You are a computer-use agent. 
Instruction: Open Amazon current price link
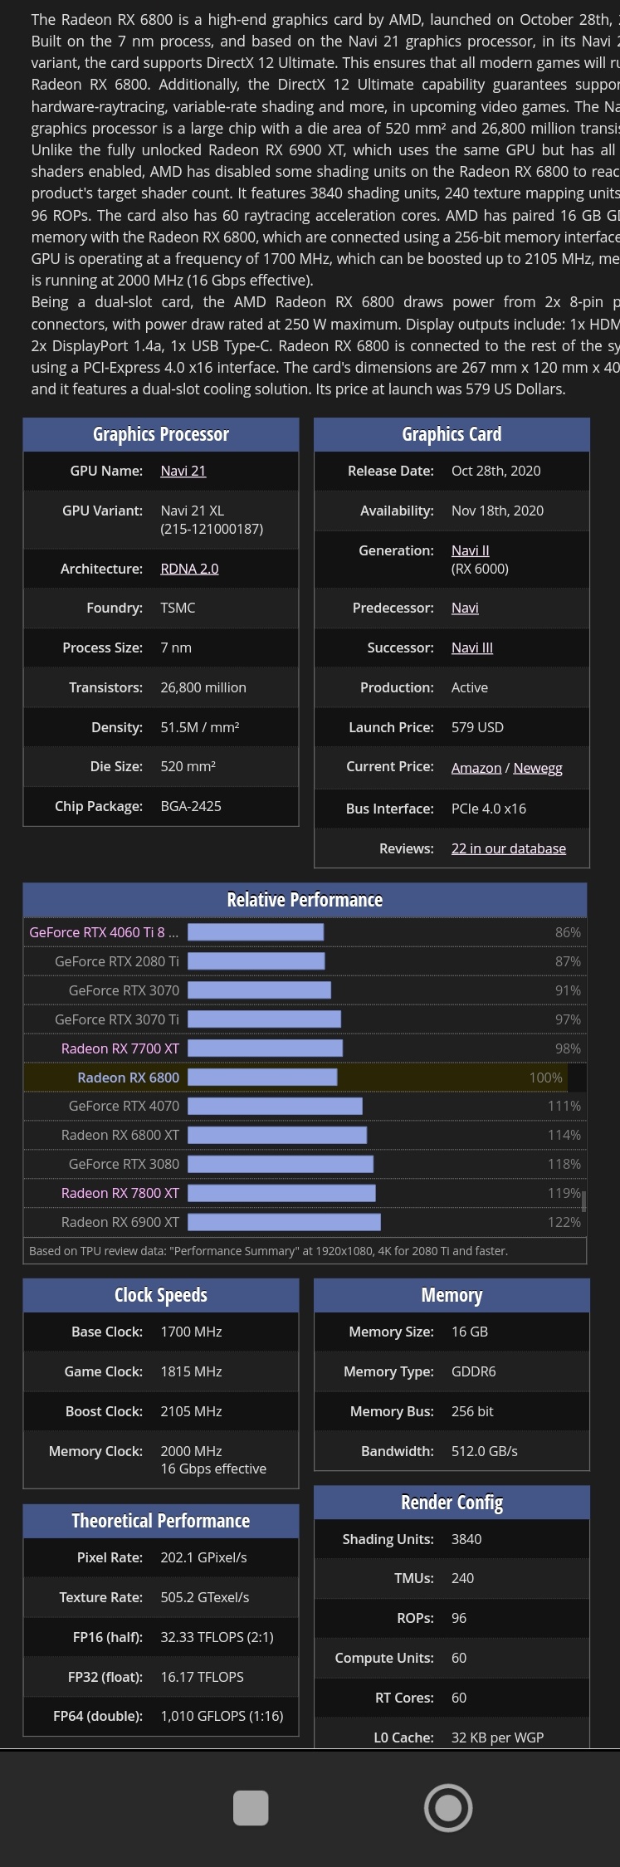[x=476, y=768]
